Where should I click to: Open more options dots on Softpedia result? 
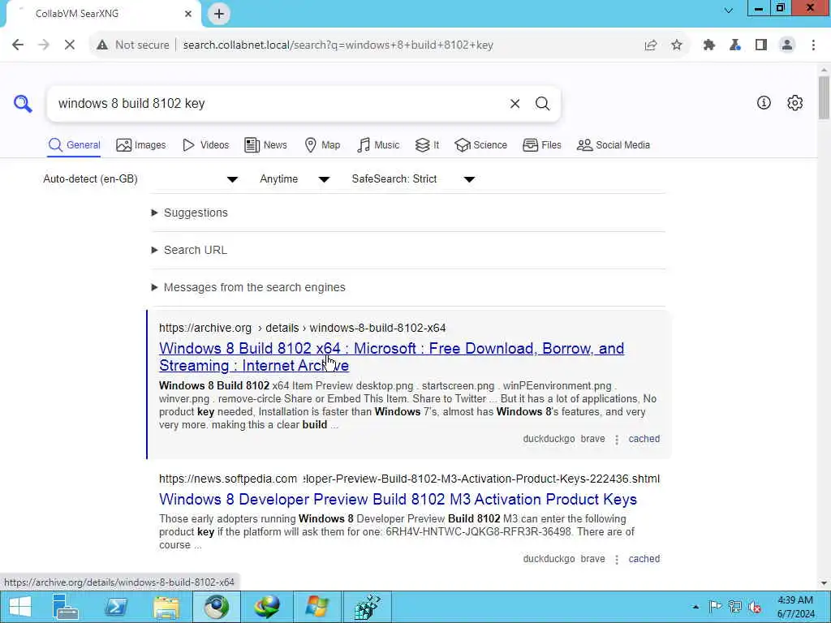click(617, 560)
